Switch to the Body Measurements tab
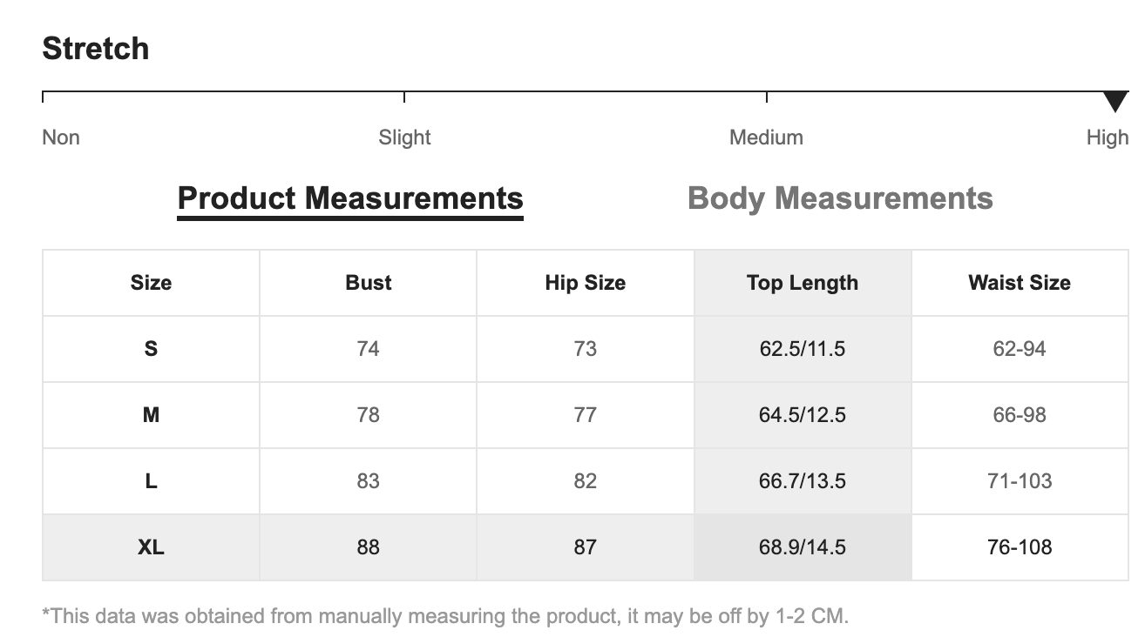Image resolution: width=1145 pixels, height=637 pixels. pos(840,198)
